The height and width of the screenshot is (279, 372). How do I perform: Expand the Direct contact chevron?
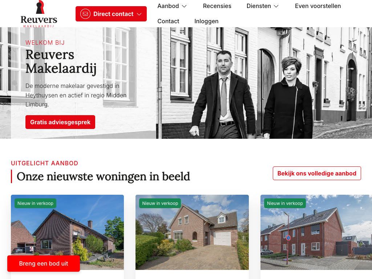(139, 14)
